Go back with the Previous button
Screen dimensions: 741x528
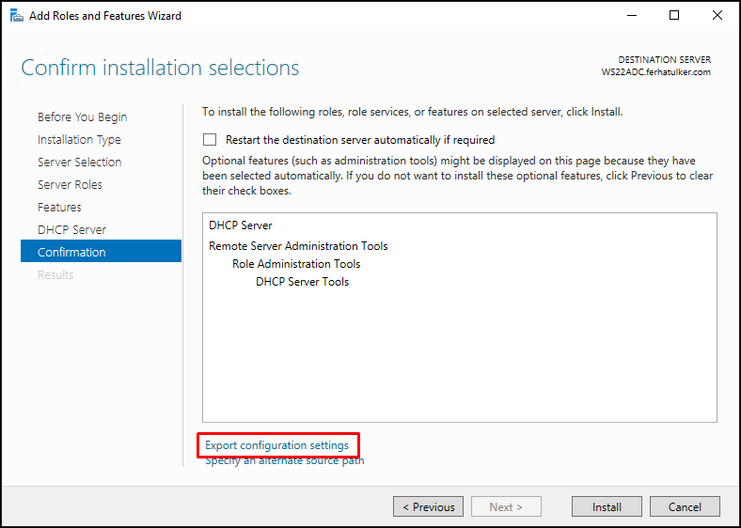(428, 506)
